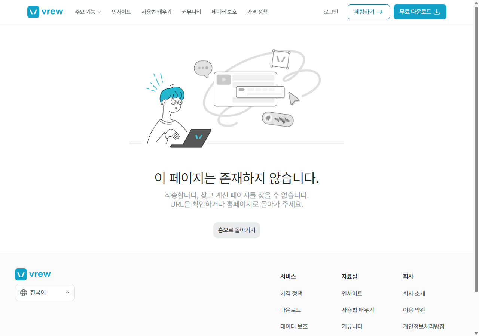The image size is (479, 336).
Task: Click the arrow icon inside 체험하기 button
Action: click(381, 12)
